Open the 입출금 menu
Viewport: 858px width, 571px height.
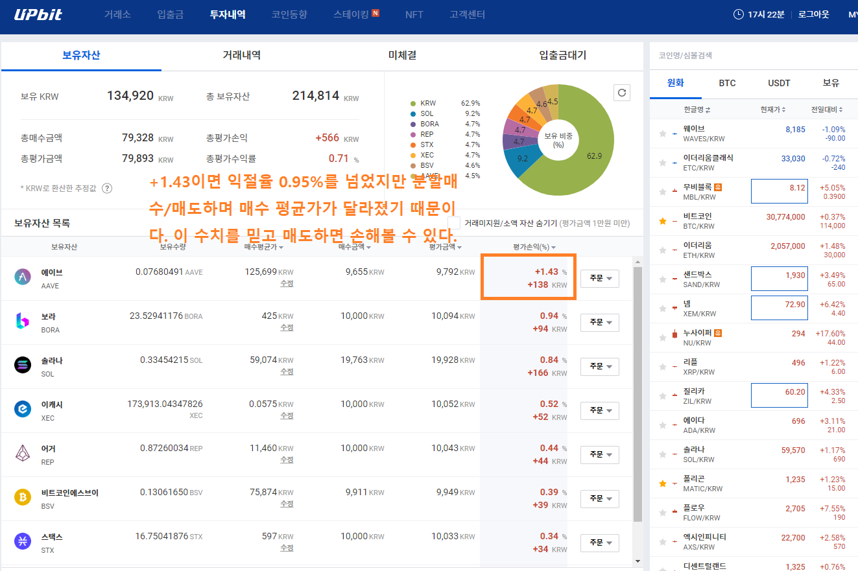coord(171,14)
